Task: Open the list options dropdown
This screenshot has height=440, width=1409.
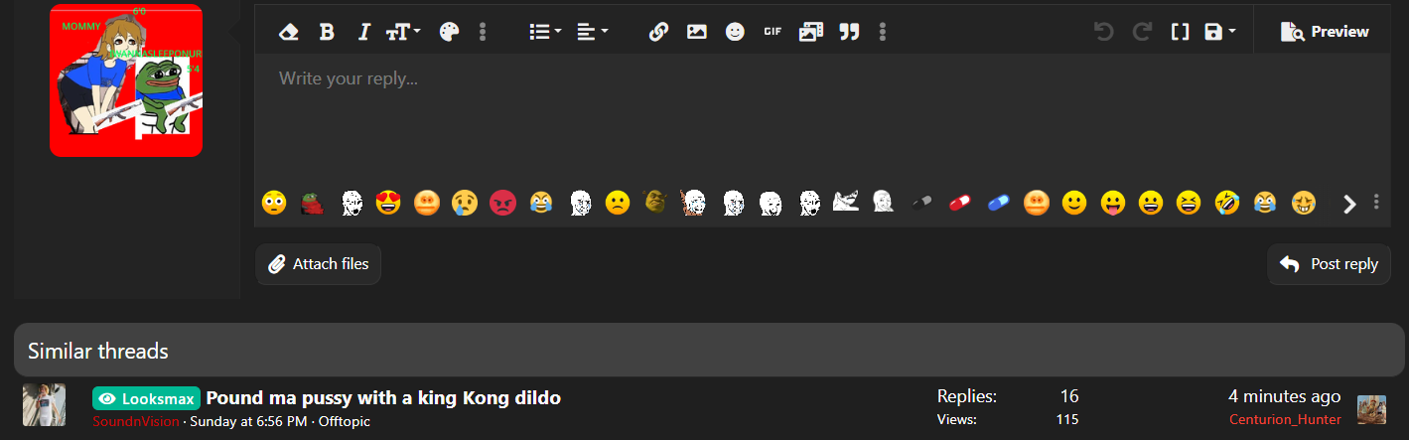Action: point(545,32)
